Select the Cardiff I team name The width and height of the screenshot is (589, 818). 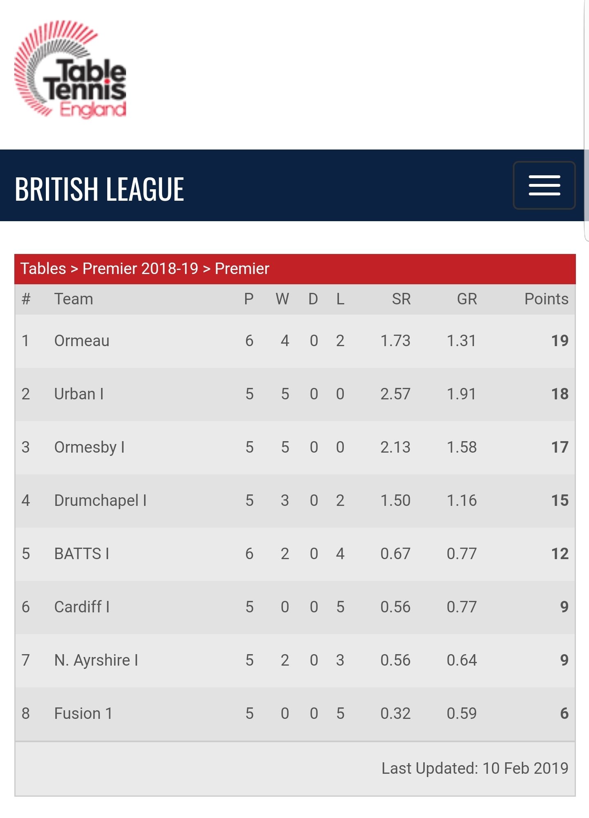click(82, 607)
